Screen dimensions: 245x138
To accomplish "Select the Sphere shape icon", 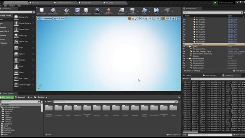I will (16, 54).
